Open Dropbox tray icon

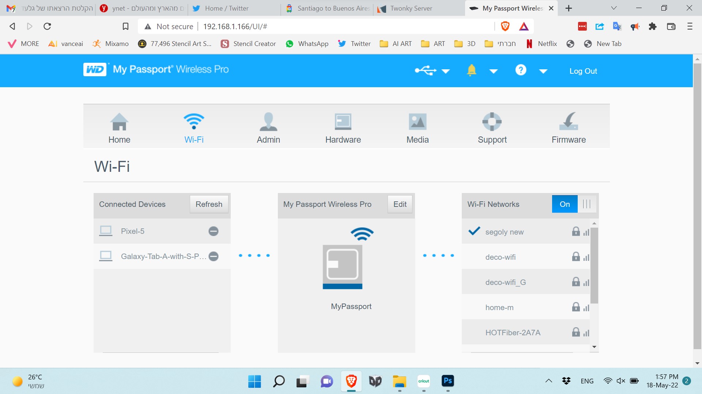(566, 381)
